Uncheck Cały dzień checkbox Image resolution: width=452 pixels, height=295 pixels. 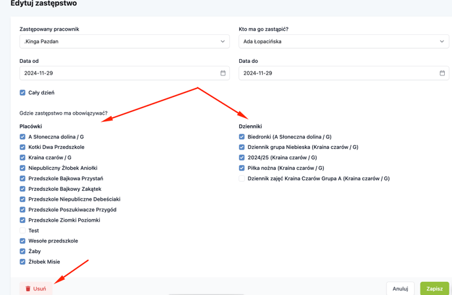[x=22, y=92]
